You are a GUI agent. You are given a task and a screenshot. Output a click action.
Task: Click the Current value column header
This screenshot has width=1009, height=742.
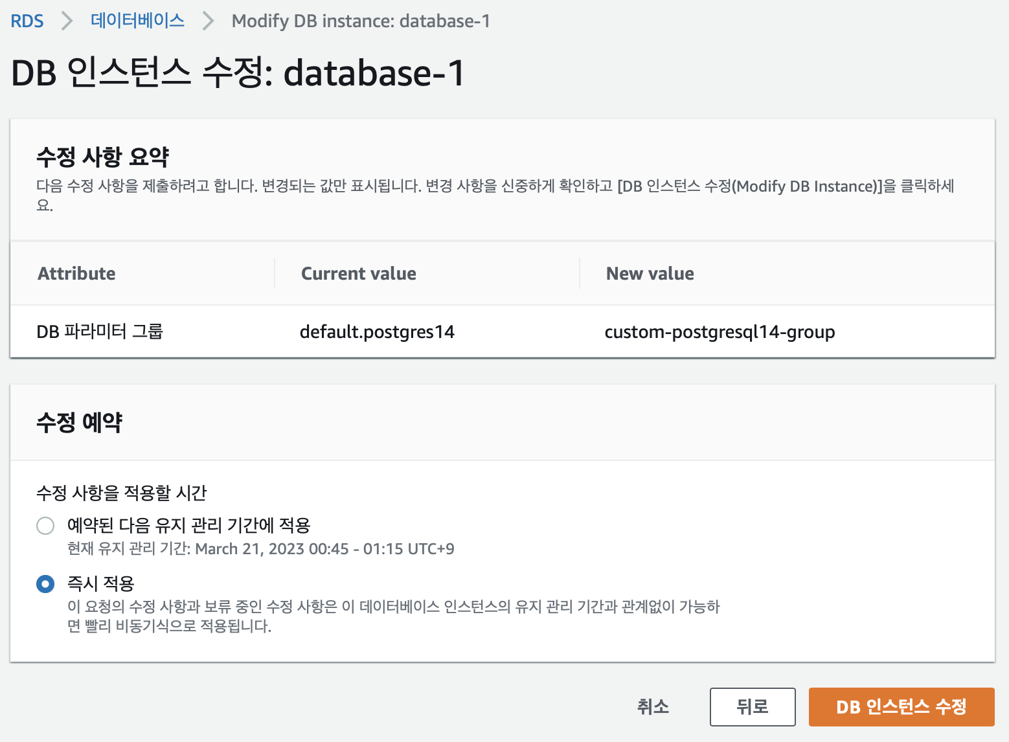pyautogui.click(x=359, y=273)
